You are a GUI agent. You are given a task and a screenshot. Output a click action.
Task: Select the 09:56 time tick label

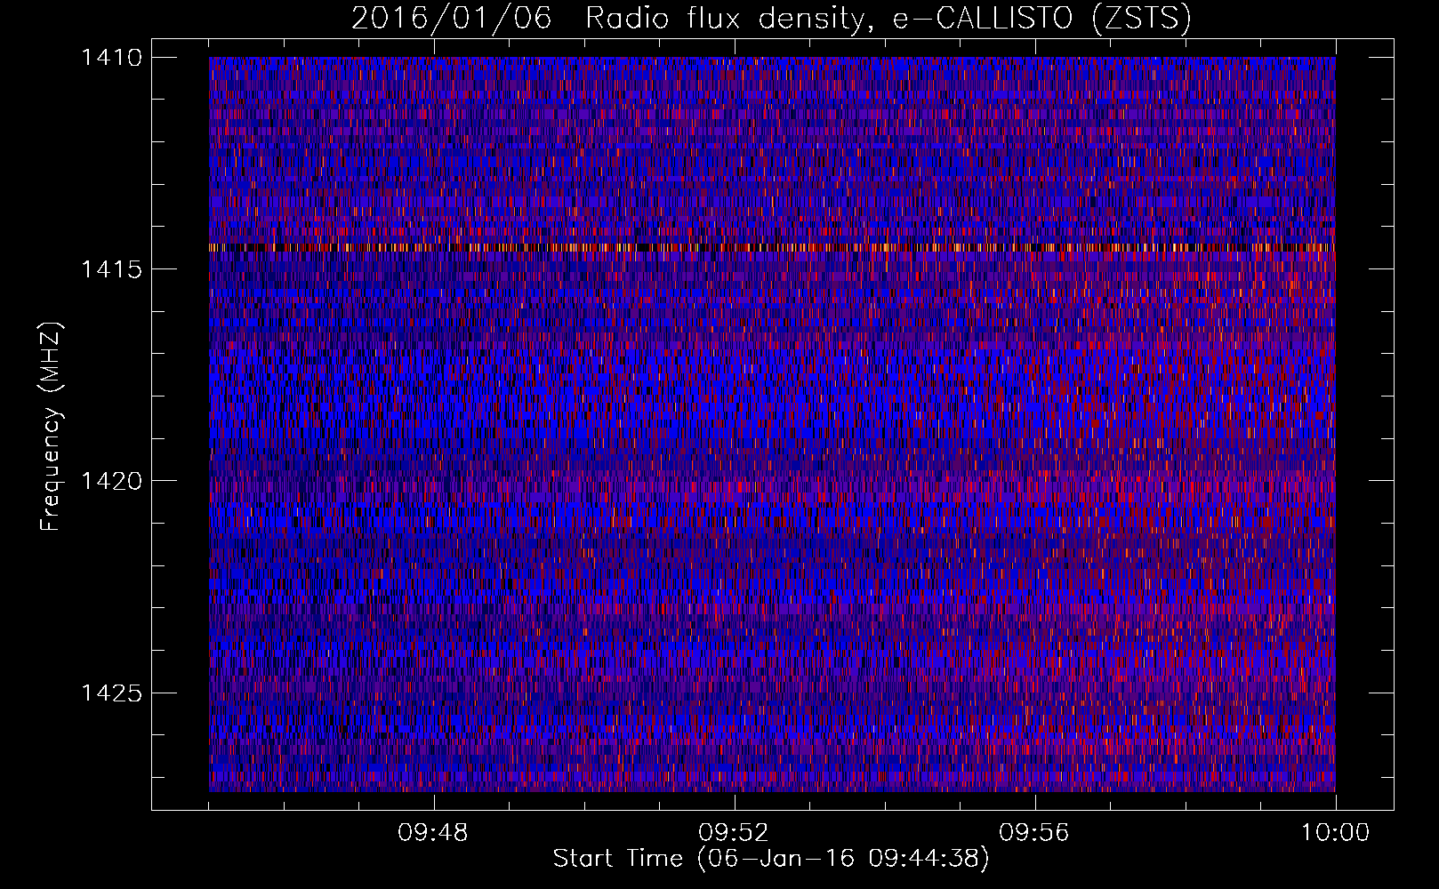(x=1034, y=833)
